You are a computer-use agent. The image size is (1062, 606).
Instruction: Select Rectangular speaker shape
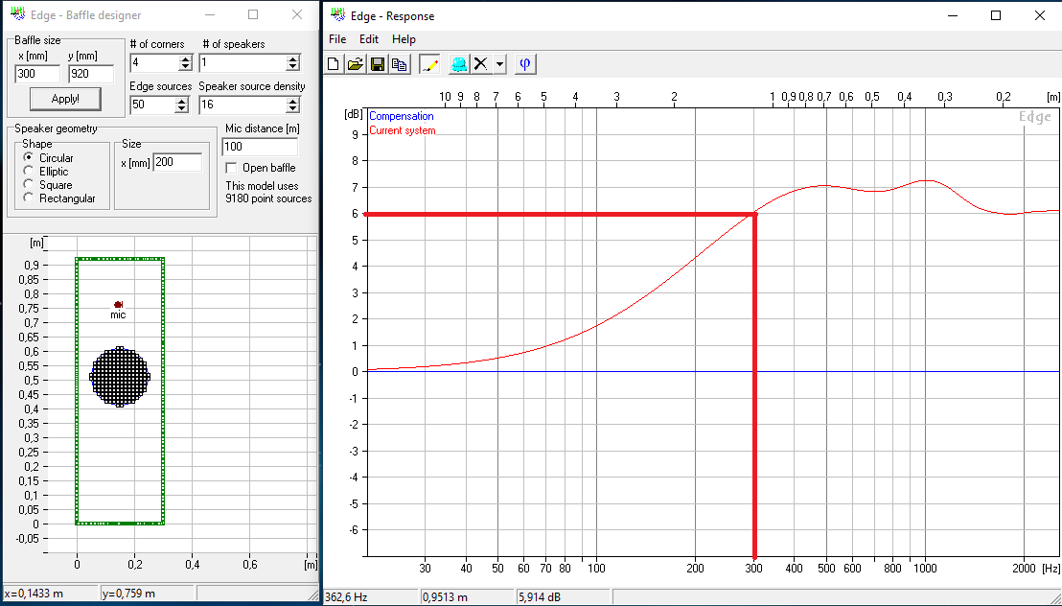coord(29,198)
